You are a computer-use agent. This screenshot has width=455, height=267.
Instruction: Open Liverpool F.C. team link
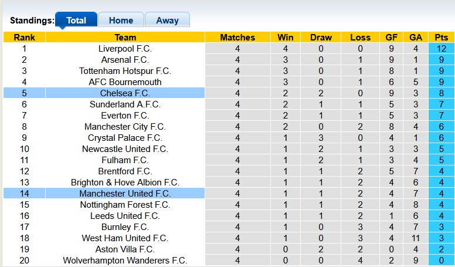pyautogui.click(x=125, y=49)
